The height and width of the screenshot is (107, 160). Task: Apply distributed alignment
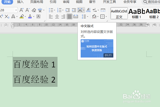click(x=76, y=16)
